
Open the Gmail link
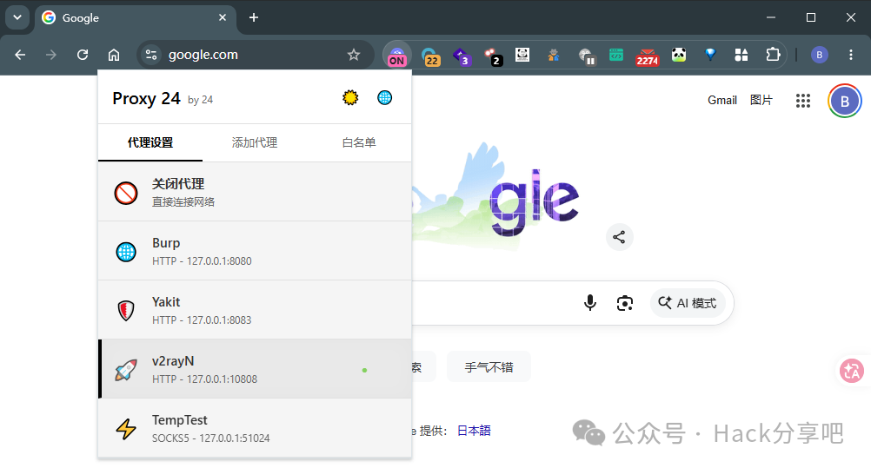722,101
